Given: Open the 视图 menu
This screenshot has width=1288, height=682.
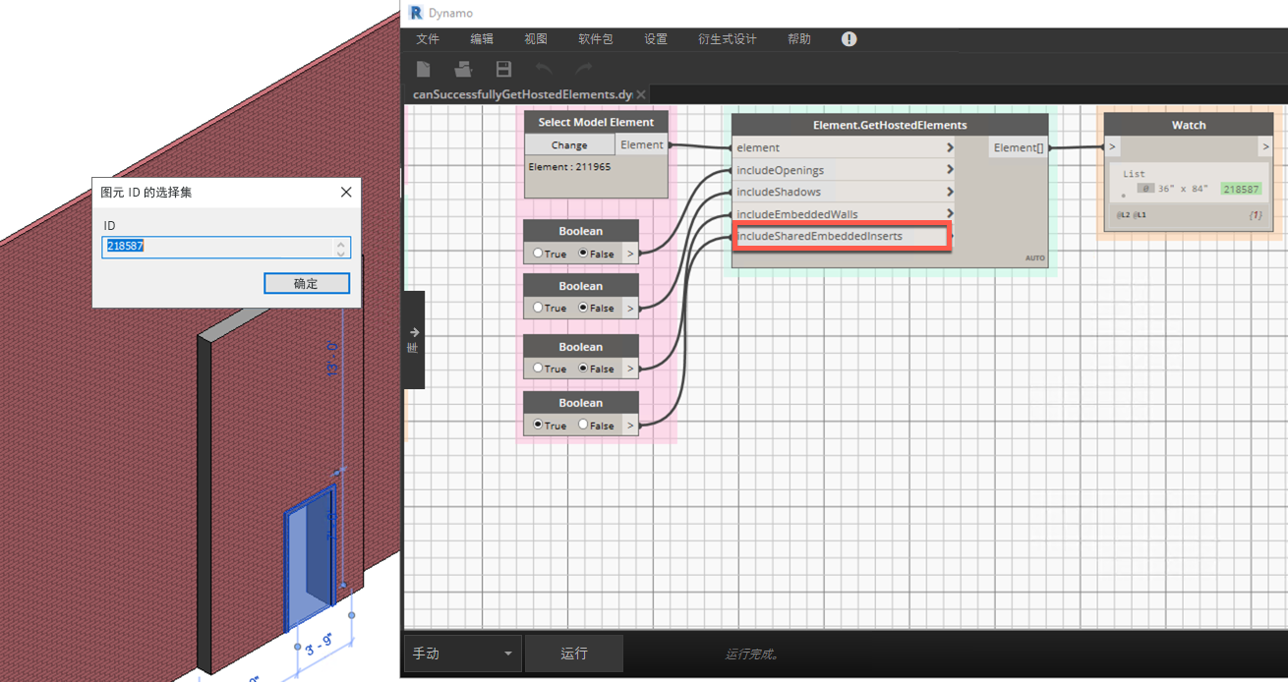Looking at the screenshot, I should pos(536,39).
